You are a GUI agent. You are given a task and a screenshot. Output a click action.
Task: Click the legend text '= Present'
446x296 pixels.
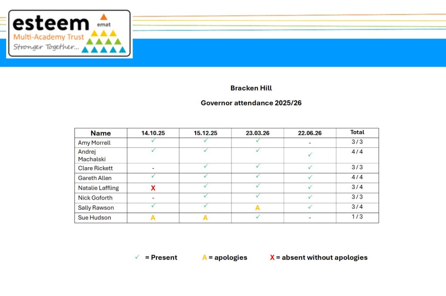click(x=161, y=258)
